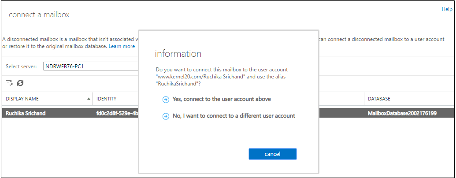Select the Ruchika Srichand mailbox row
Viewport: 456px width, 178px height.
coord(228,113)
